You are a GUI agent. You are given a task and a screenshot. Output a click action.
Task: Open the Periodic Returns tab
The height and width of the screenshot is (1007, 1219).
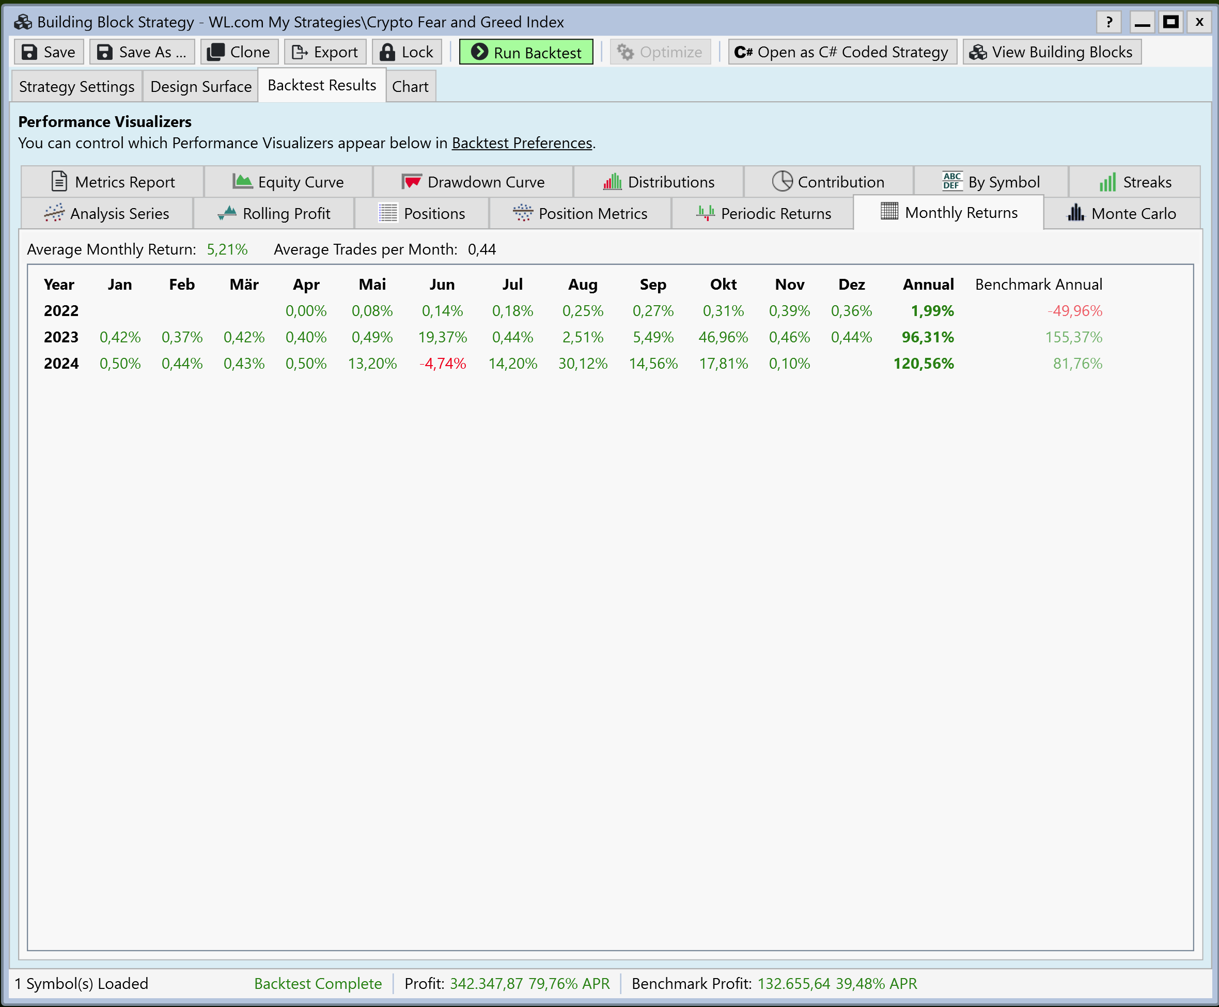pos(763,213)
